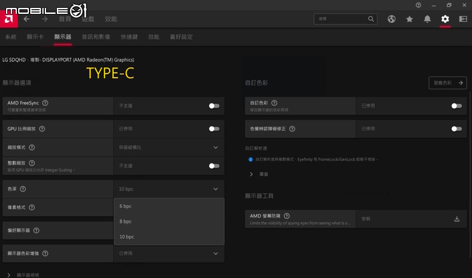Screen dimensions: 472x278
Task: Show help for 像素格式
Action: (31, 207)
